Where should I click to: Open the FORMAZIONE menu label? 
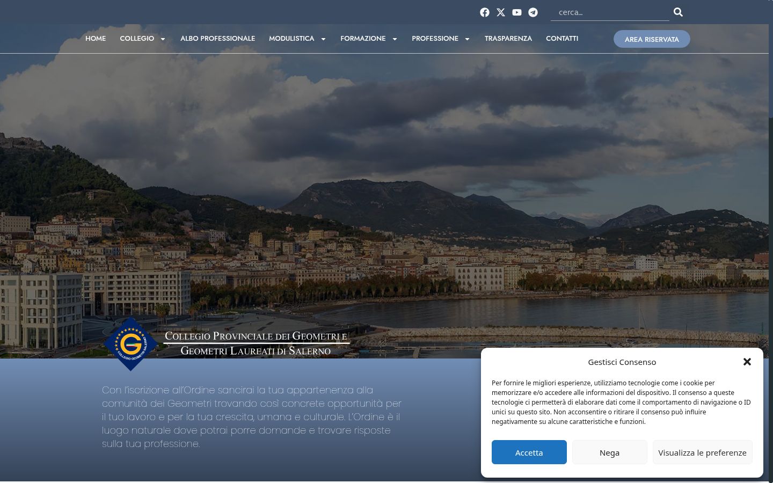point(363,38)
